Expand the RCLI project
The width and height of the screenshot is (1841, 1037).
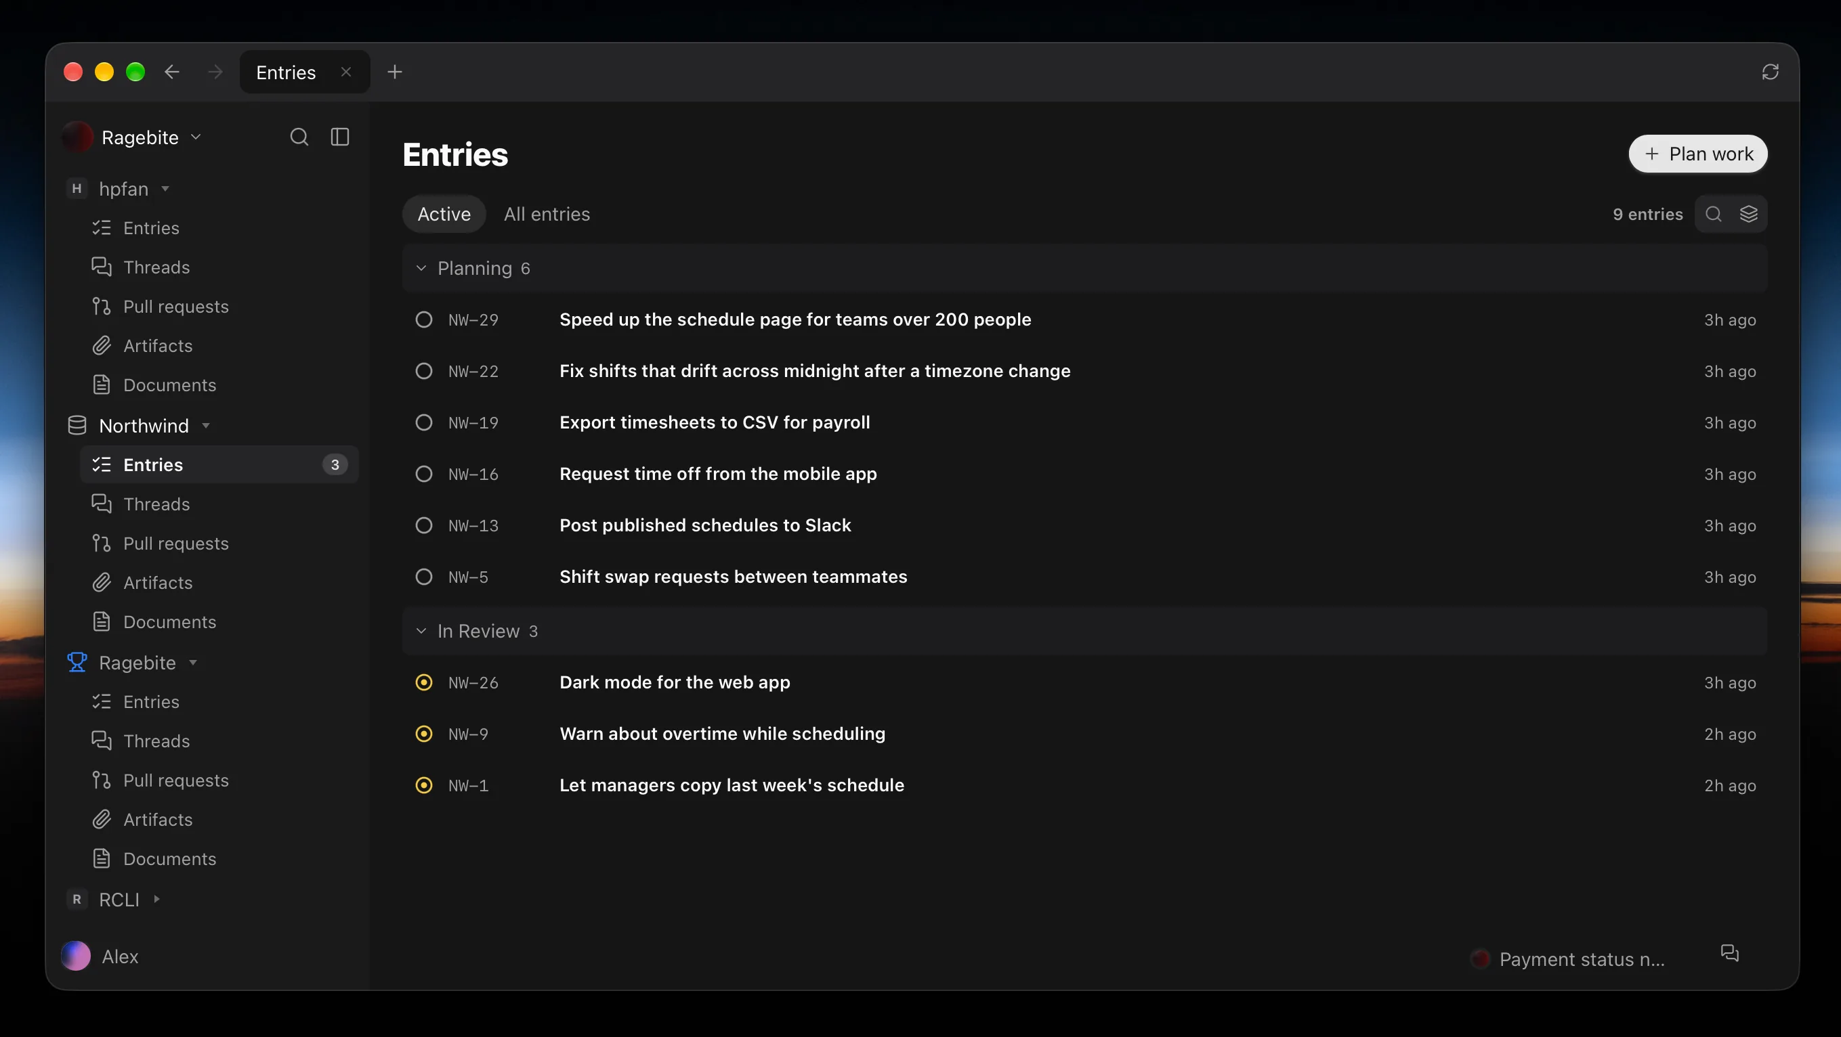coord(156,899)
